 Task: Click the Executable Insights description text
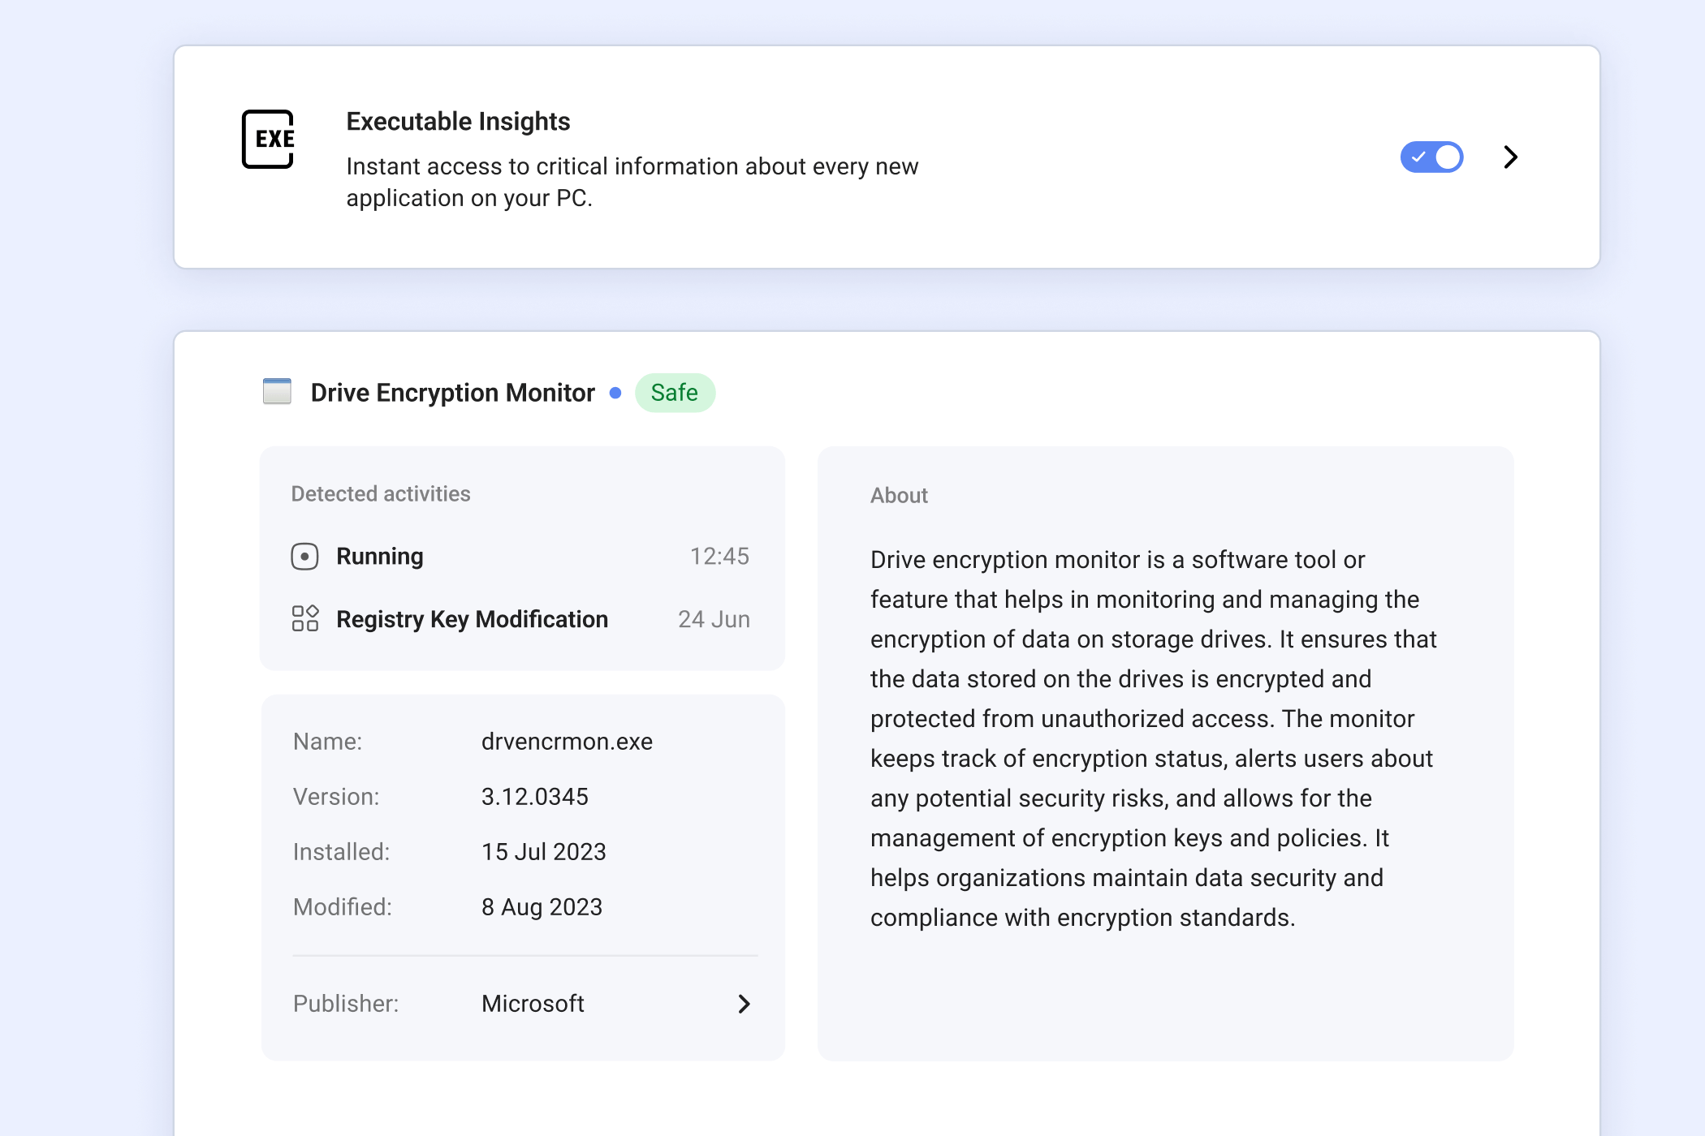coord(632,182)
